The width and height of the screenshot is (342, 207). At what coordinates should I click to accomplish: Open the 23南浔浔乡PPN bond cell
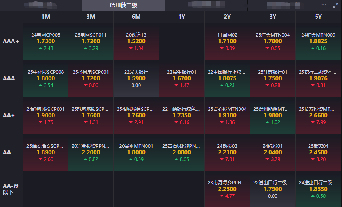coord(227,189)
